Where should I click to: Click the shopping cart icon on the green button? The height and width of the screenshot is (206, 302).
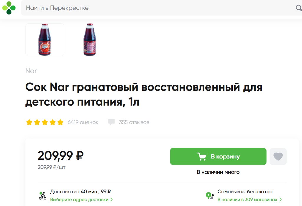[x=202, y=156]
